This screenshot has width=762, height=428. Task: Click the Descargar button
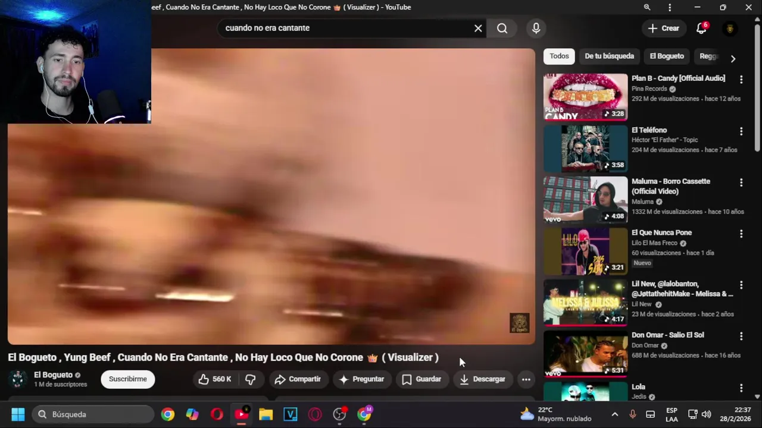pyautogui.click(x=483, y=379)
